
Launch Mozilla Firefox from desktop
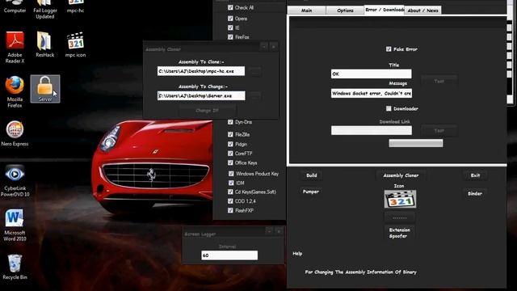(x=15, y=91)
